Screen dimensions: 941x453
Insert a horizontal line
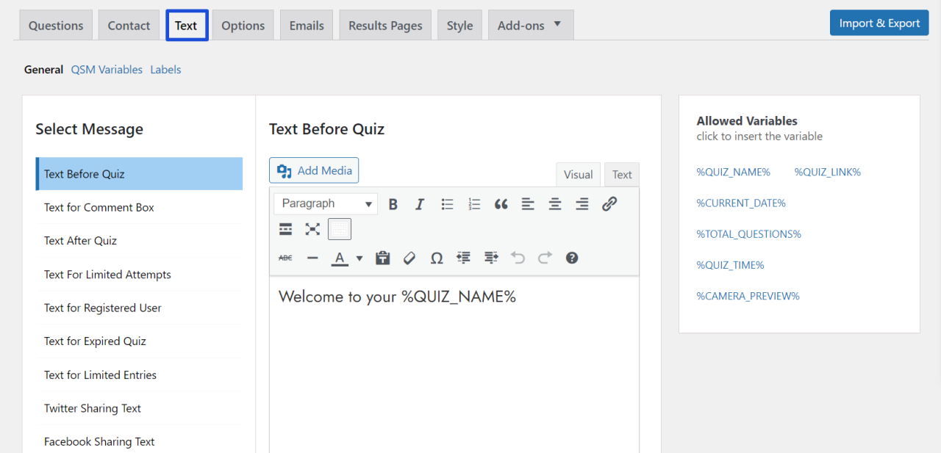pyautogui.click(x=312, y=258)
